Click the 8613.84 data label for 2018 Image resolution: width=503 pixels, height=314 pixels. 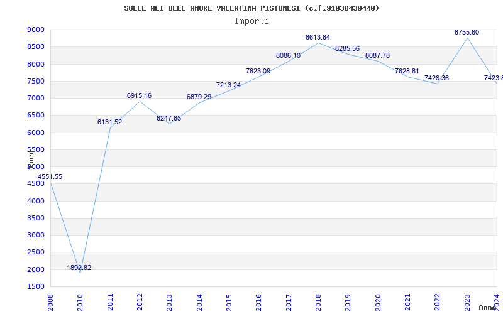click(x=318, y=37)
